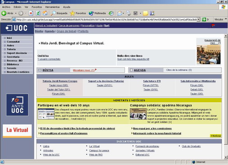Click the Stop loading icon in toolbar
228x165 pixels.
click(x=31, y=14)
